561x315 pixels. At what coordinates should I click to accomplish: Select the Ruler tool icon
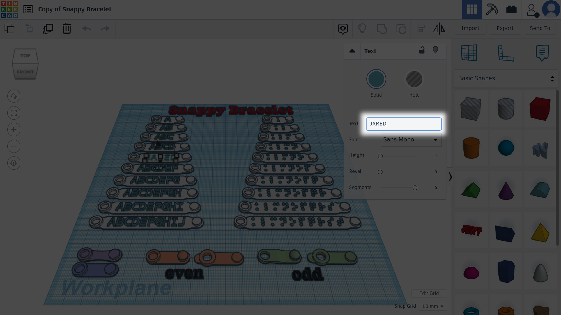pyautogui.click(x=506, y=53)
